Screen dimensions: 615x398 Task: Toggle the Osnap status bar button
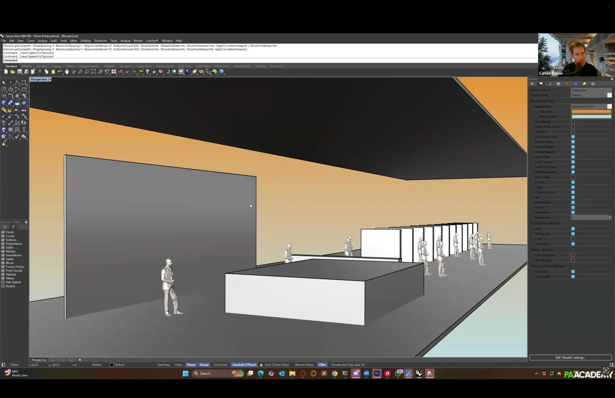[204, 365]
